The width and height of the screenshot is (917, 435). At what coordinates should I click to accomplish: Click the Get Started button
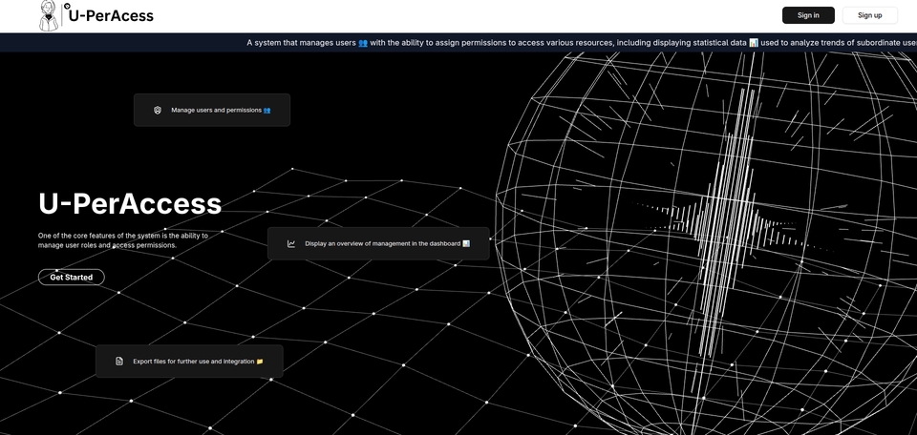[72, 278]
